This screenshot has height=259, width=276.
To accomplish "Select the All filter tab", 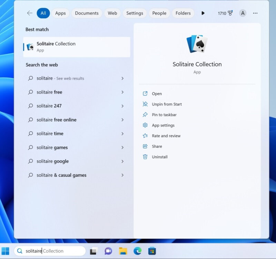I will click(43, 13).
